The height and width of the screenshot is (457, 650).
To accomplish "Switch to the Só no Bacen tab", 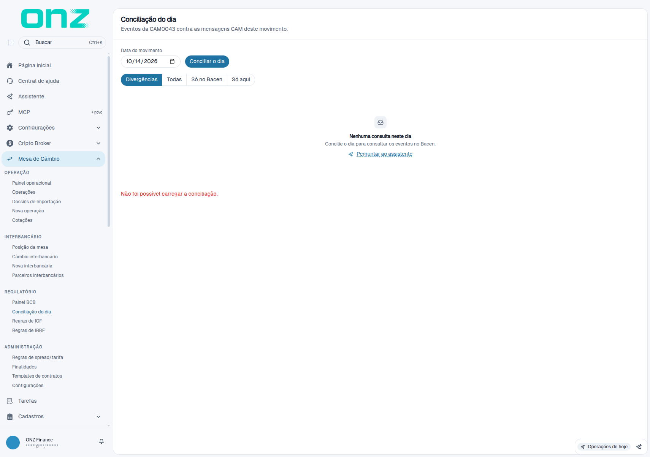I will [207, 80].
